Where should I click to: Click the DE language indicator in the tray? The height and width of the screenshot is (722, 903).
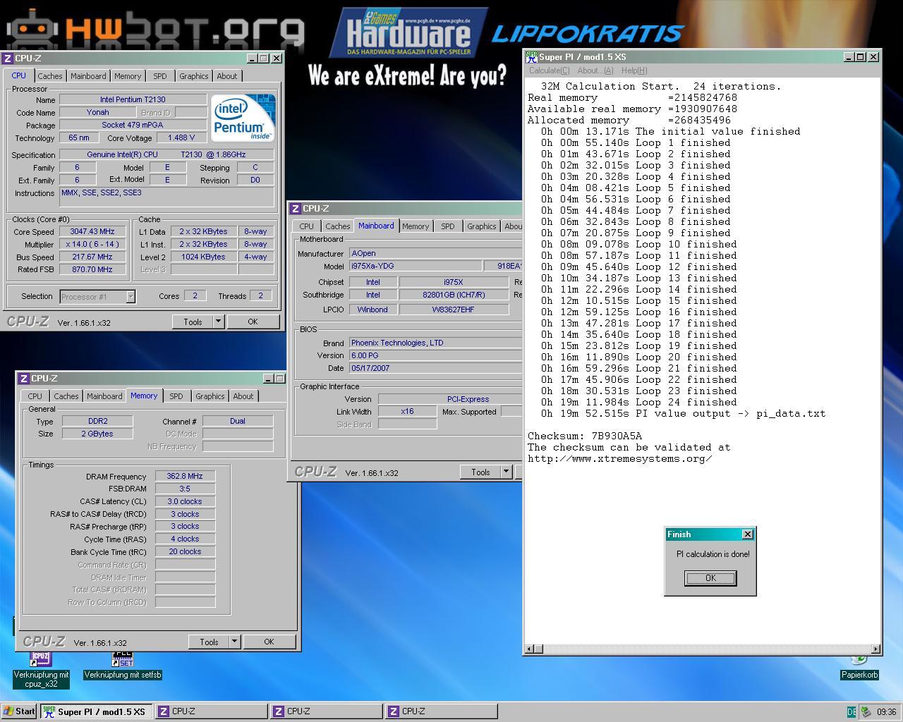pos(852,711)
